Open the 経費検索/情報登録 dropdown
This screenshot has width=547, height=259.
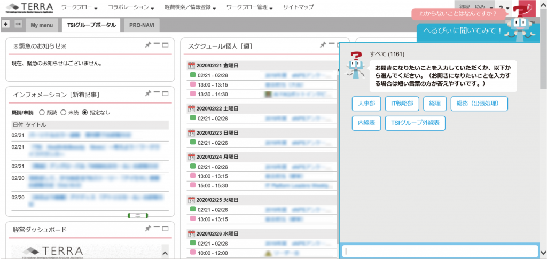pos(190,7)
